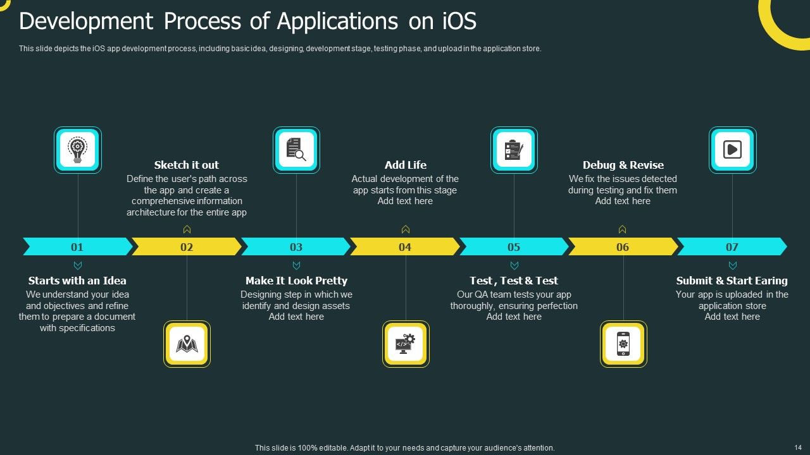
Task: Select cyan timeline arrow step 05
Action: tap(514, 246)
